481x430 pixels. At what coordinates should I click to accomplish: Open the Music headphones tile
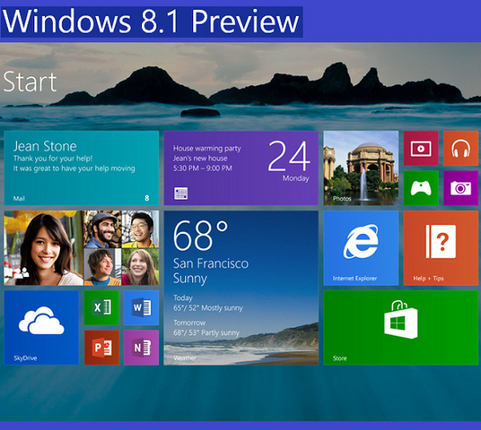460,149
